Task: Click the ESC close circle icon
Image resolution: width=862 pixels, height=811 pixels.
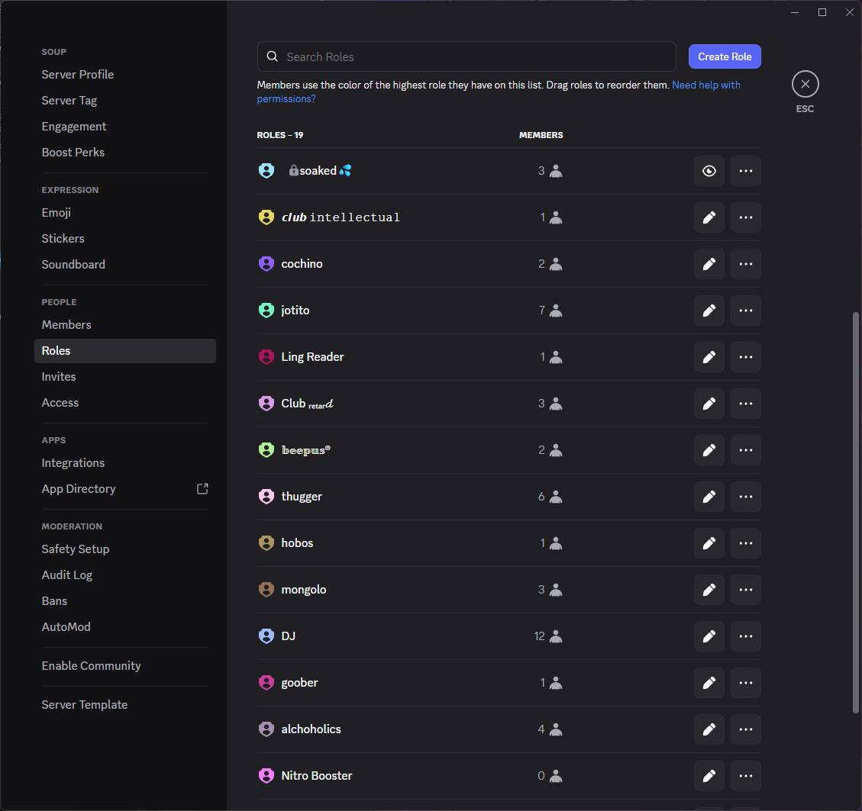Action: pyautogui.click(x=805, y=84)
